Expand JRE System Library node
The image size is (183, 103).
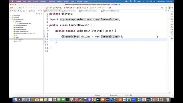[x=12, y=33]
